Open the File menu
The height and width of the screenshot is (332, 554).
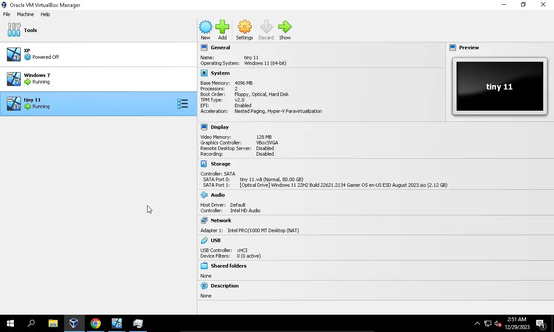point(6,14)
